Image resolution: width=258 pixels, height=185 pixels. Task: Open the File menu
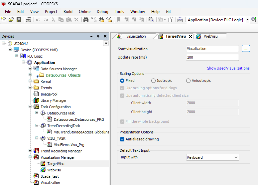8,12
